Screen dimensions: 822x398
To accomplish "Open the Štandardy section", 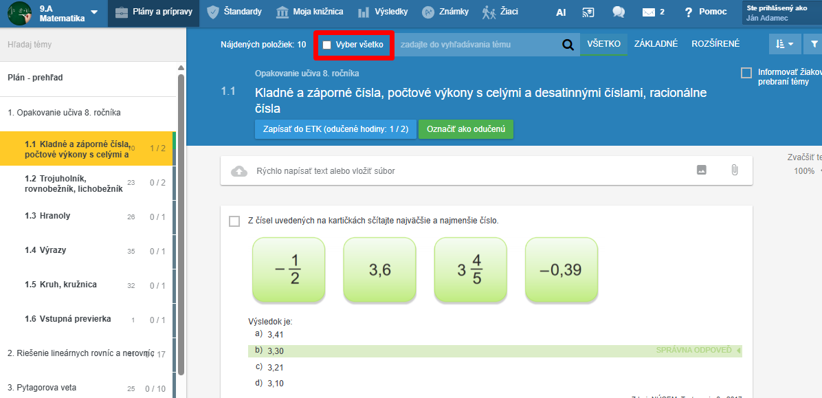I will tap(234, 12).
